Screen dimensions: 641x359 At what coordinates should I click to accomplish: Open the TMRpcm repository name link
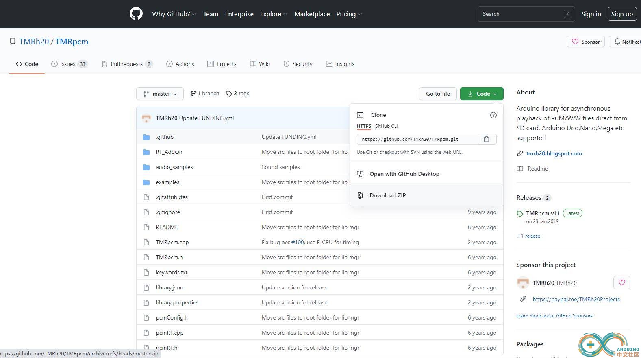click(x=72, y=42)
